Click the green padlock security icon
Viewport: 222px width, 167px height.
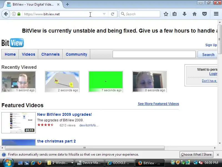19,14
